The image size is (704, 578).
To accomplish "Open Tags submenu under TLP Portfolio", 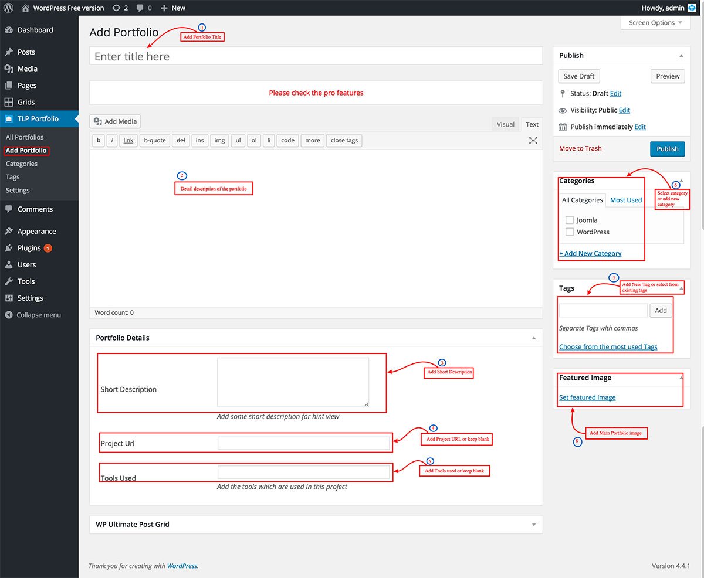I will click(x=12, y=177).
